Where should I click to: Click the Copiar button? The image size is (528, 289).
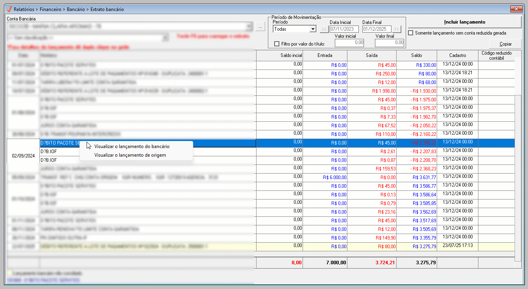(505, 44)
